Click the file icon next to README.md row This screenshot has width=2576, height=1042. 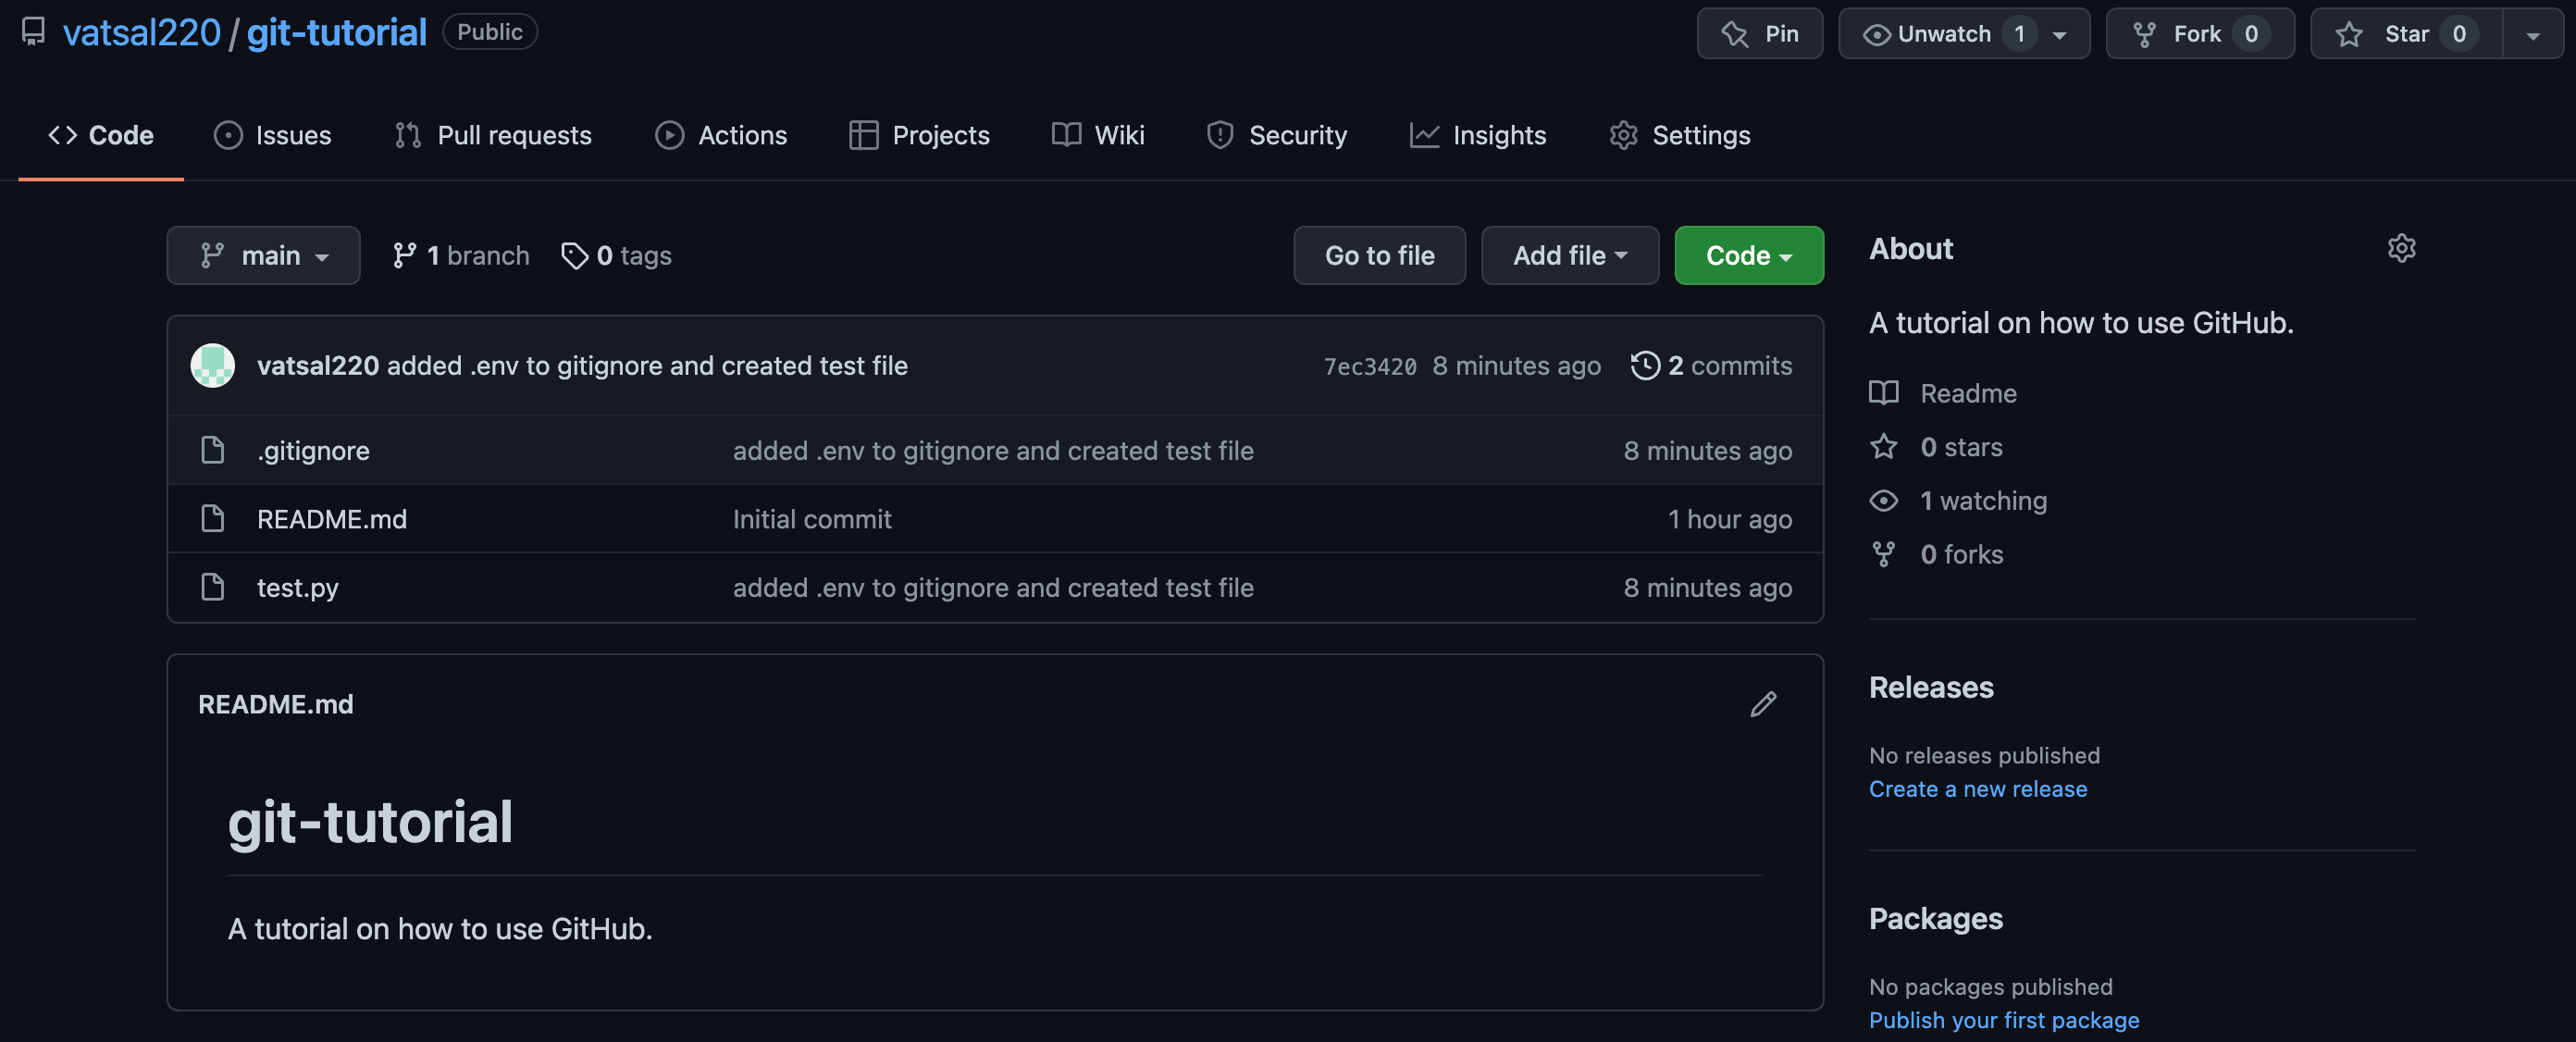(212, 518)
